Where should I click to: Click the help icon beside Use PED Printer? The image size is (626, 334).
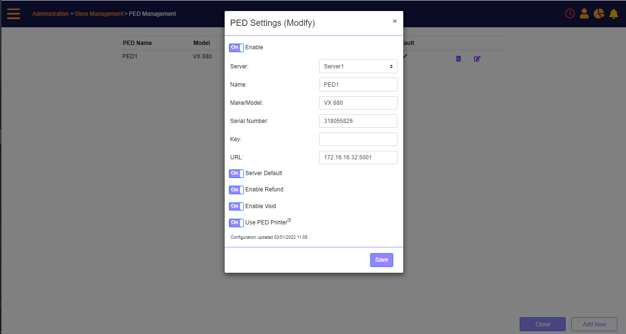(x=289, y=221)
